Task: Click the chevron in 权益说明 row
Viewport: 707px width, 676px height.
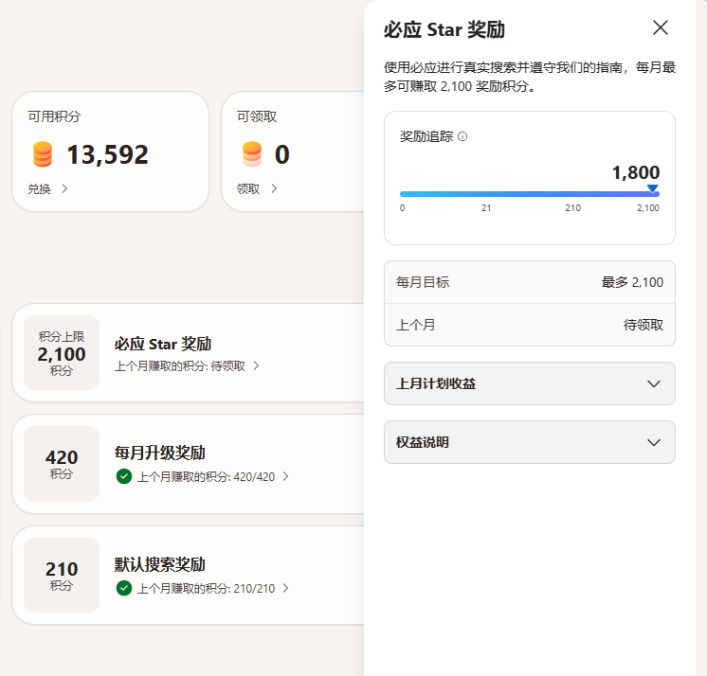Action: pos(654,442)
